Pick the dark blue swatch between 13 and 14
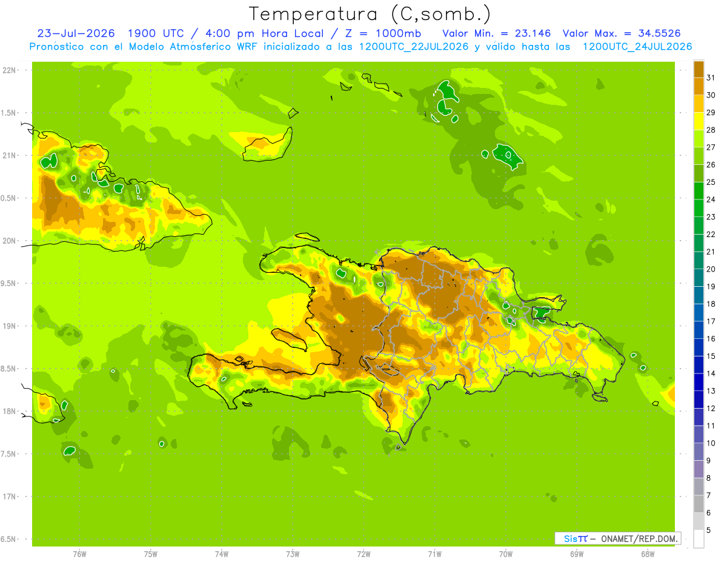 click(699, 382)
